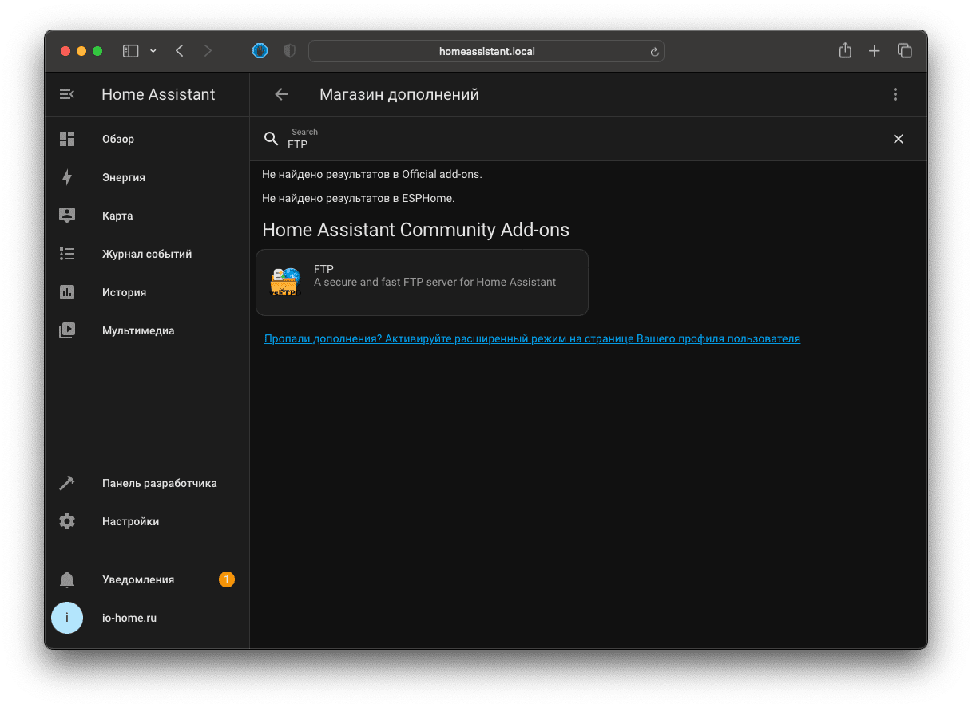This screenshot has width=972, height=708.
Task: Open the Настройки gear icon
Action: [67, 521]
